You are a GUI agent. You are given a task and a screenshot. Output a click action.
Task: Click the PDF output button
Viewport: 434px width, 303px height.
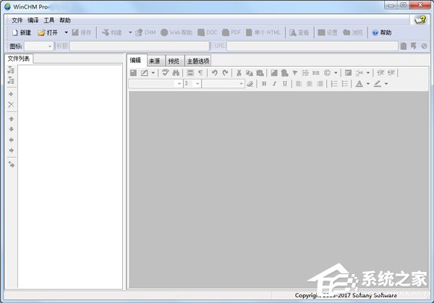point(231,33)
